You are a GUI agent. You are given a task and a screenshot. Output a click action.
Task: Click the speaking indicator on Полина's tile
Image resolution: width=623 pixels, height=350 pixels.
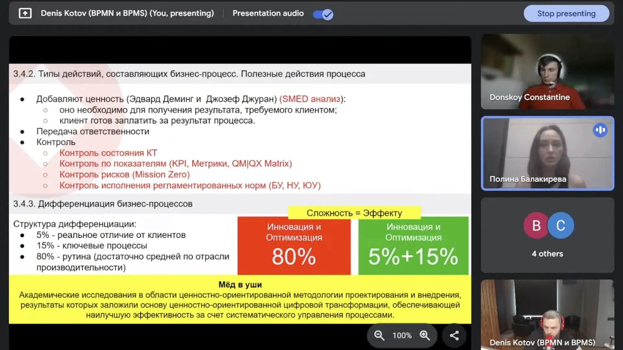[600, 130]
